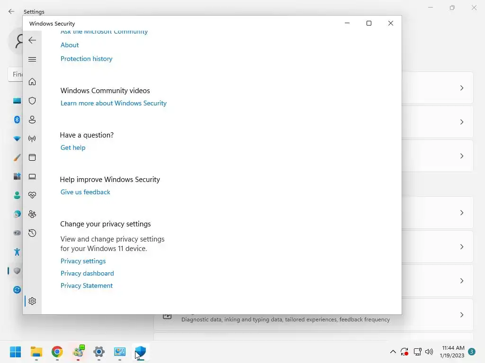The height and width of the screenshot is (363, 485).
Task: Open volume control in system tray
Action: (x=429, y=352)
